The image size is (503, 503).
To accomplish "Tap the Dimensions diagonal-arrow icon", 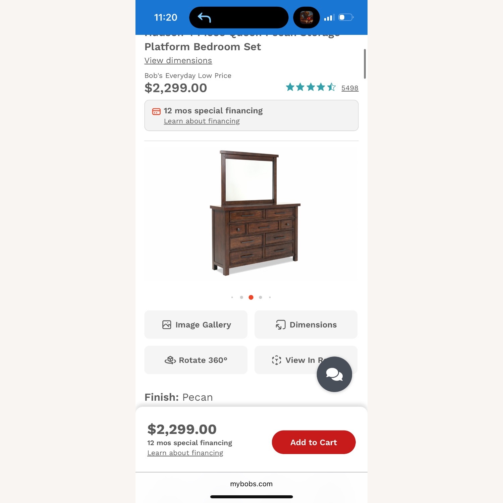I will [281, 324].
